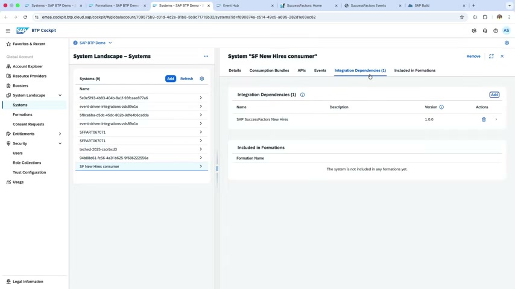
Task: Show info for Version column
Action: pos(441,107)
